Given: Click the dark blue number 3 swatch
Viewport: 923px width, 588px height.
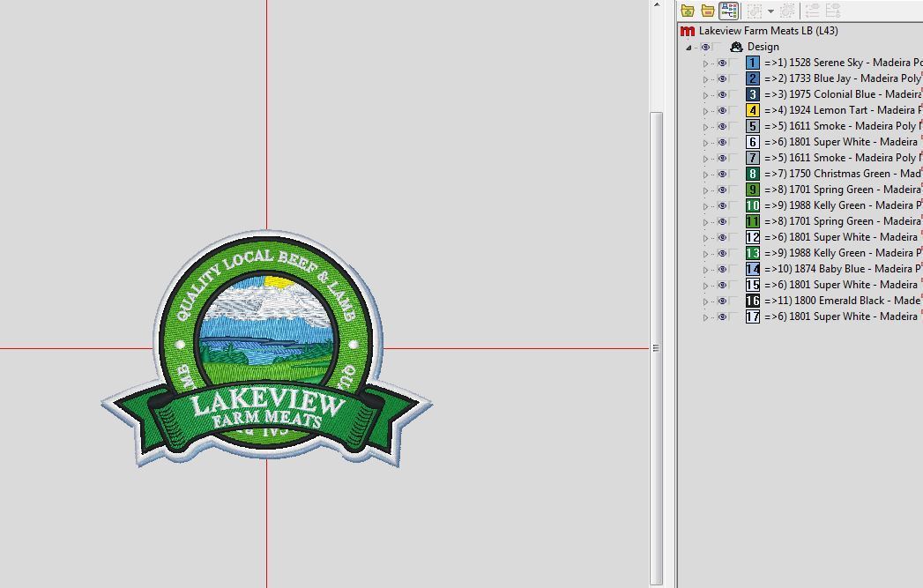Looking at the screenshot, I should [x=752, y=94].
